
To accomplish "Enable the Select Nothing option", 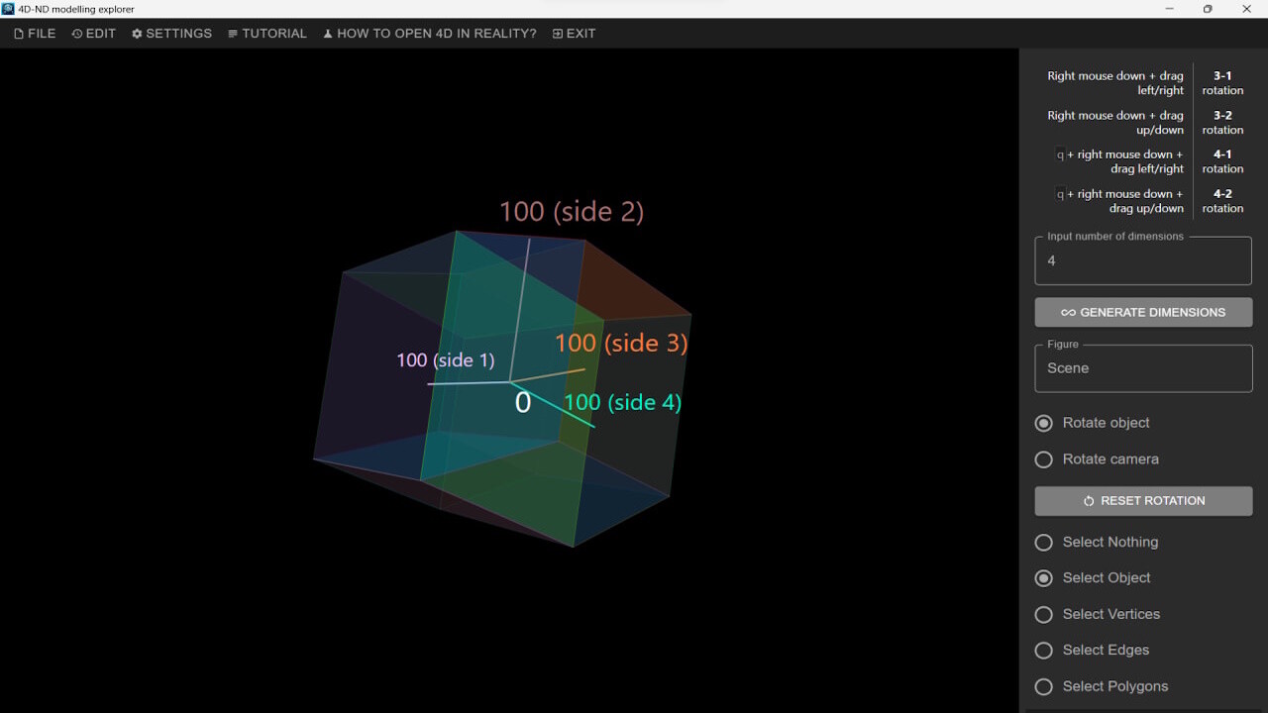I will (x=1043, y=542).
